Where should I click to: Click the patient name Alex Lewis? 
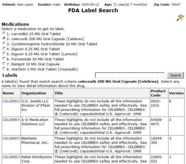tap(25, 5)
